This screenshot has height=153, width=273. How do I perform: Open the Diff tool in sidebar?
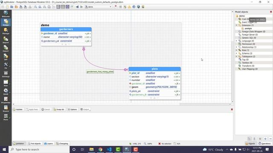[x=6, y=57]
